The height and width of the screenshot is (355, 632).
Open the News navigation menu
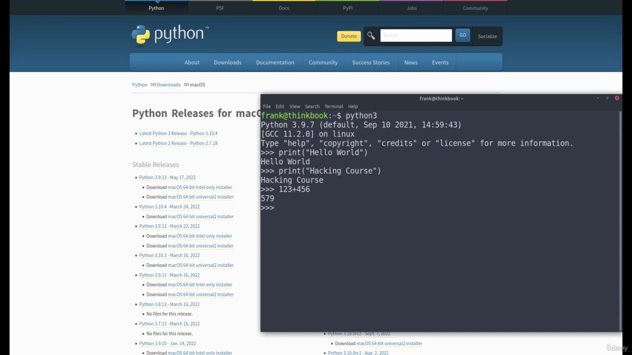(x=411, y=63)
